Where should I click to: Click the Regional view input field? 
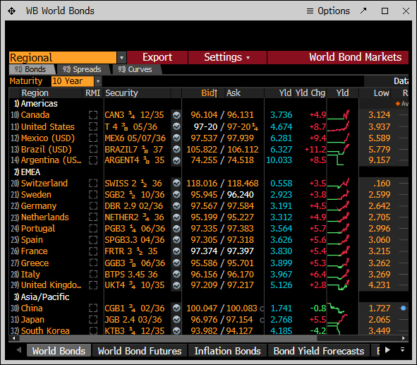tap(63, 57)
